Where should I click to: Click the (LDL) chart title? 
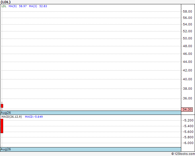point(6,2)
